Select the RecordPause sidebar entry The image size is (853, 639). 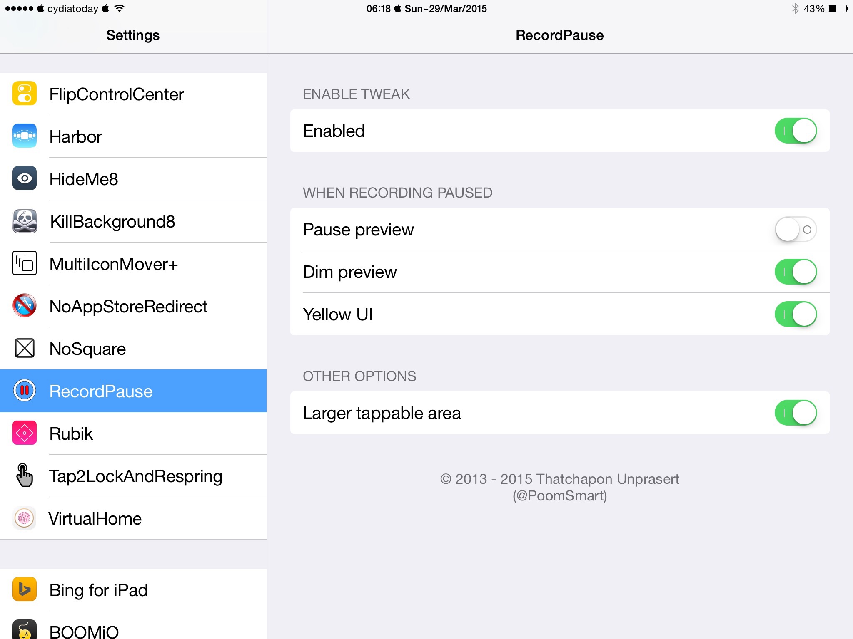[x=133, y=391]
